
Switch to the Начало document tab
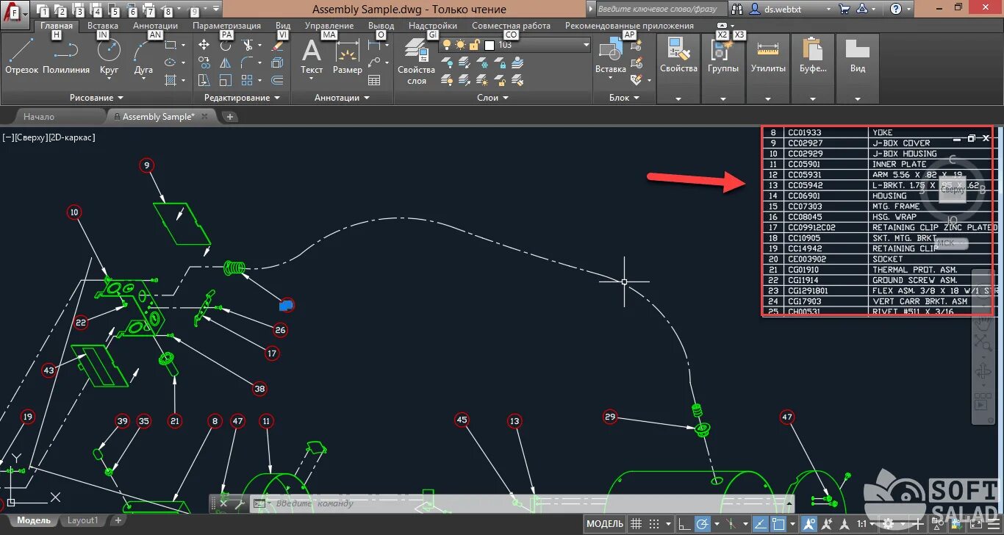(x=39, y=117)
